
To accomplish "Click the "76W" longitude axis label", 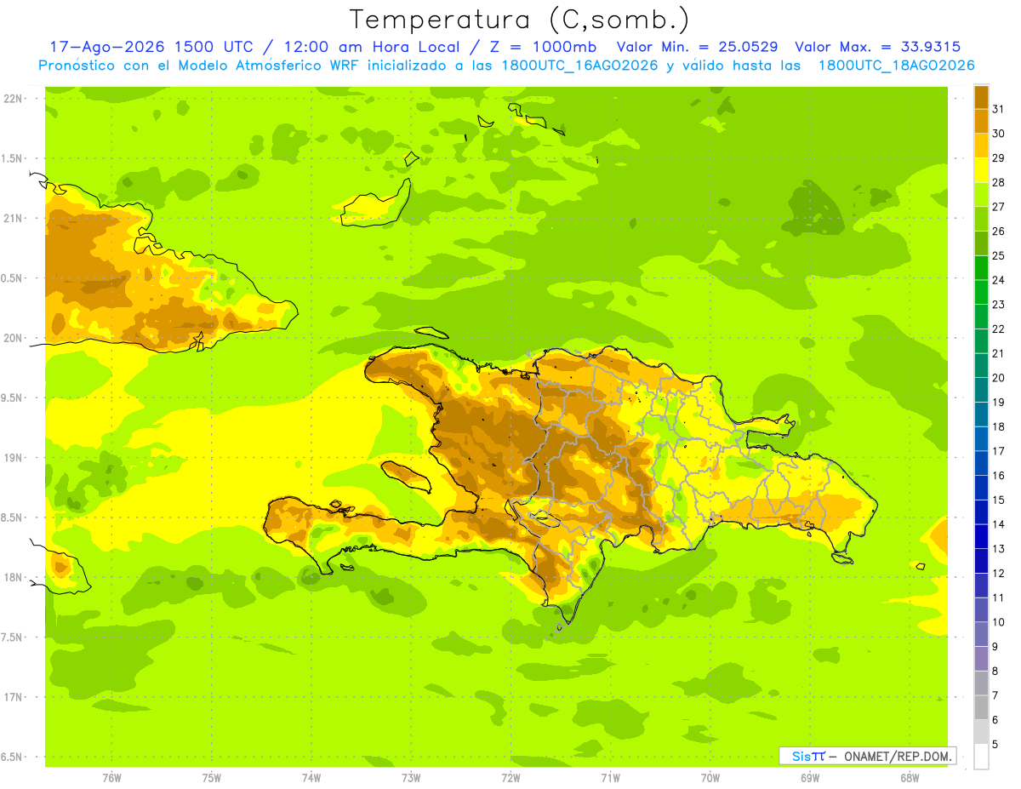I will (111, 778).
